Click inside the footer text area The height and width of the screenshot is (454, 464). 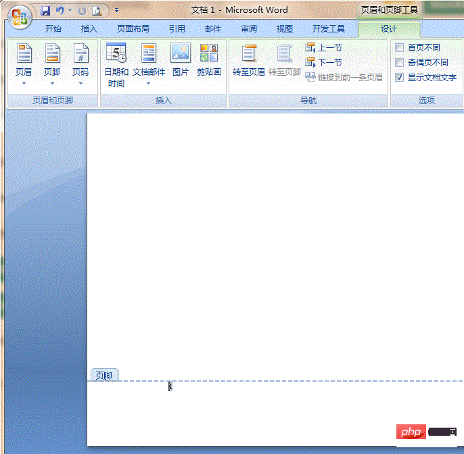[x=271, y=405]
